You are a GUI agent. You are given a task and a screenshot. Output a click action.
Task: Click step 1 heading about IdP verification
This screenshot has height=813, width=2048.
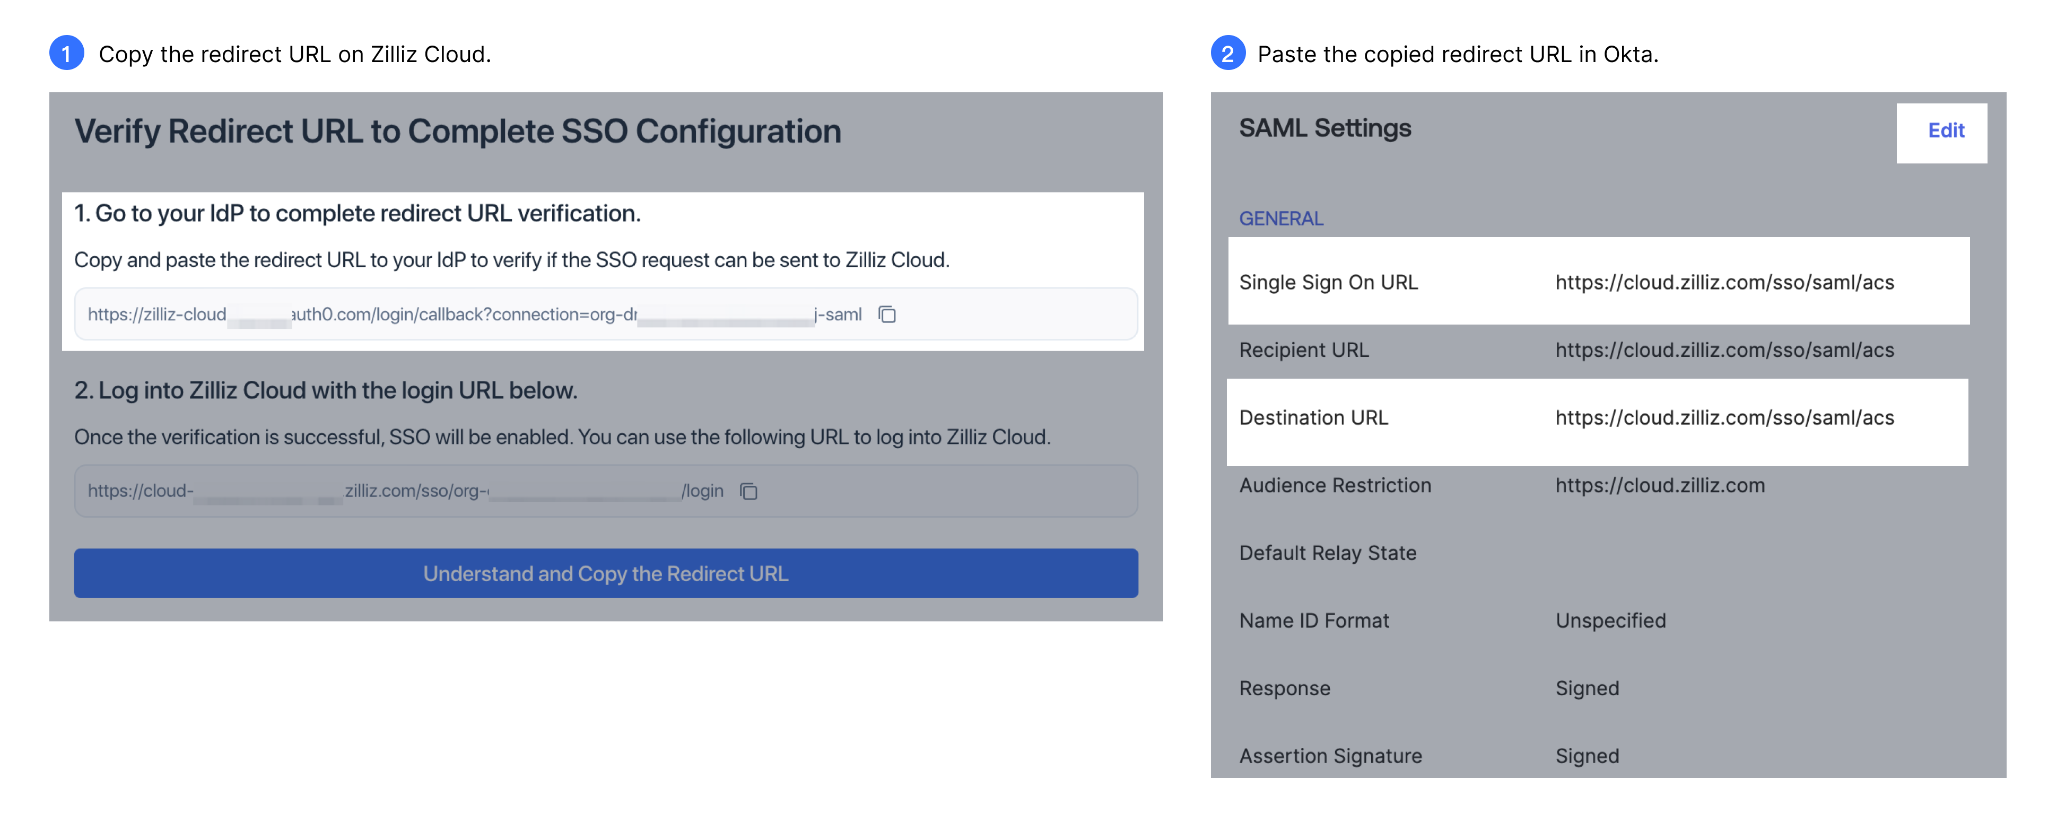pyautogui.click(x=357, y=213)
